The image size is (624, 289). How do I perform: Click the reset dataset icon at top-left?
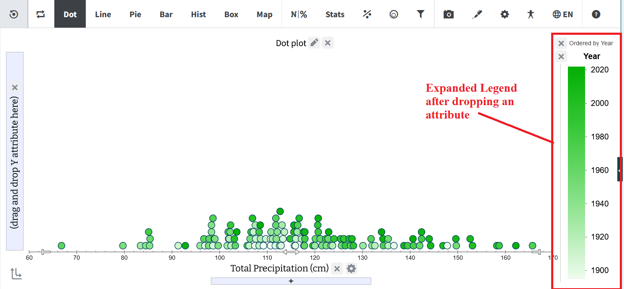pyautogui.click(x=14, y=14)
